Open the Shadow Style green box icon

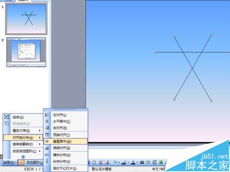[161, 162]
